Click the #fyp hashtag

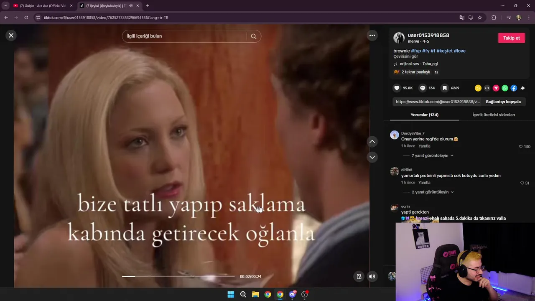point(416,51)
